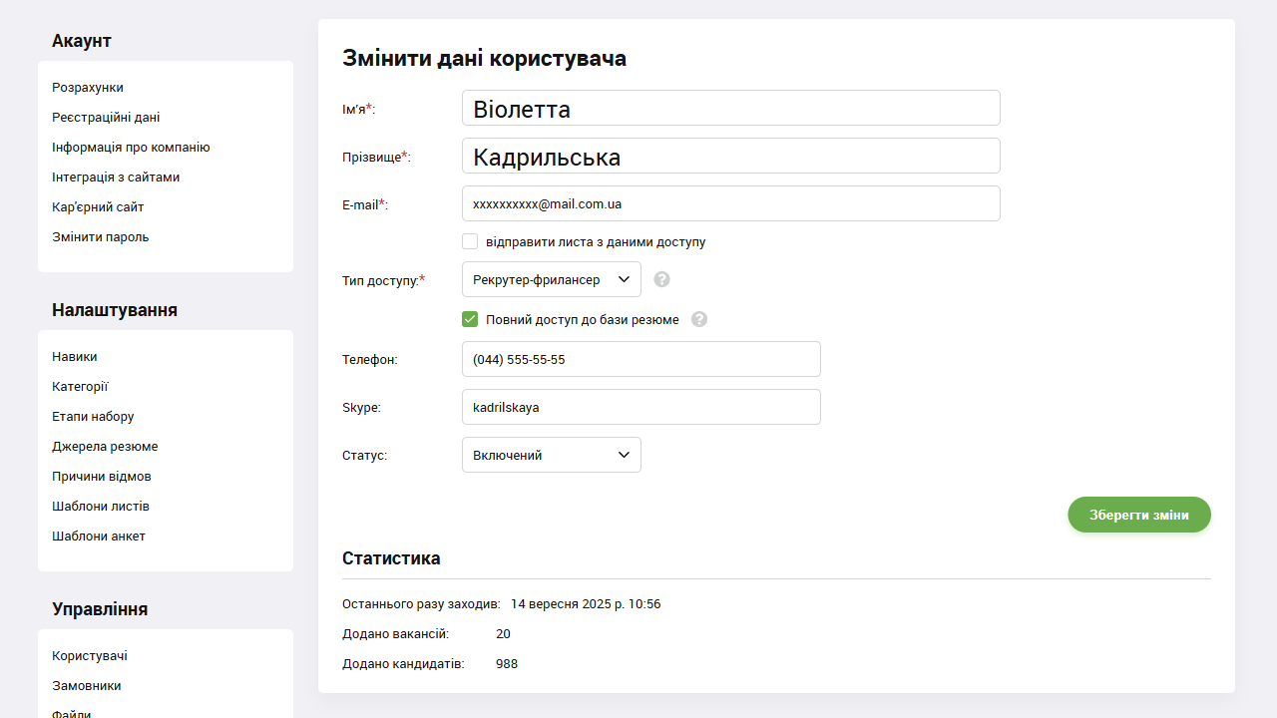This screenshot has width=1277, height=718.
Task: Click the help icon beside Повний доступ checkbox
Action: coord(699,319)
